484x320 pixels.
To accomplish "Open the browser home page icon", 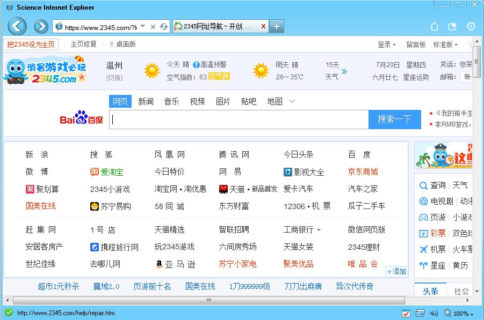I will pyautogui.click(x=435, y=26).
